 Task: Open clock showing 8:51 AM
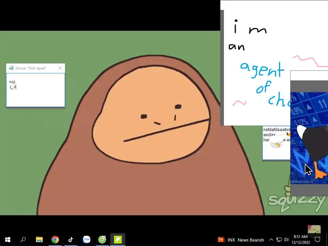300,240
